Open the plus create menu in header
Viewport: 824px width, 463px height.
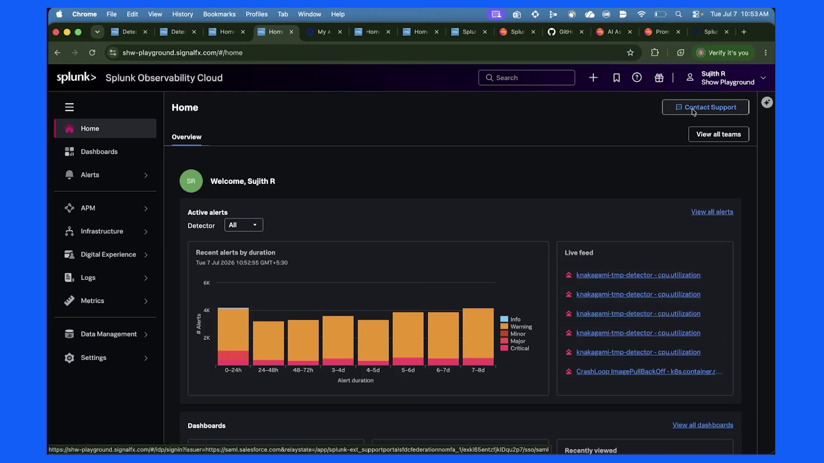pos(593,78)
